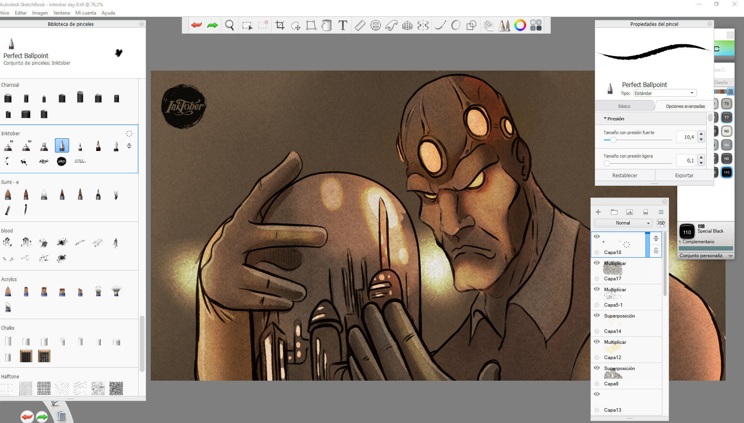This screenshot has height=423, width=744.
Task: Click the Restablecer button
Action: point(625,176)
